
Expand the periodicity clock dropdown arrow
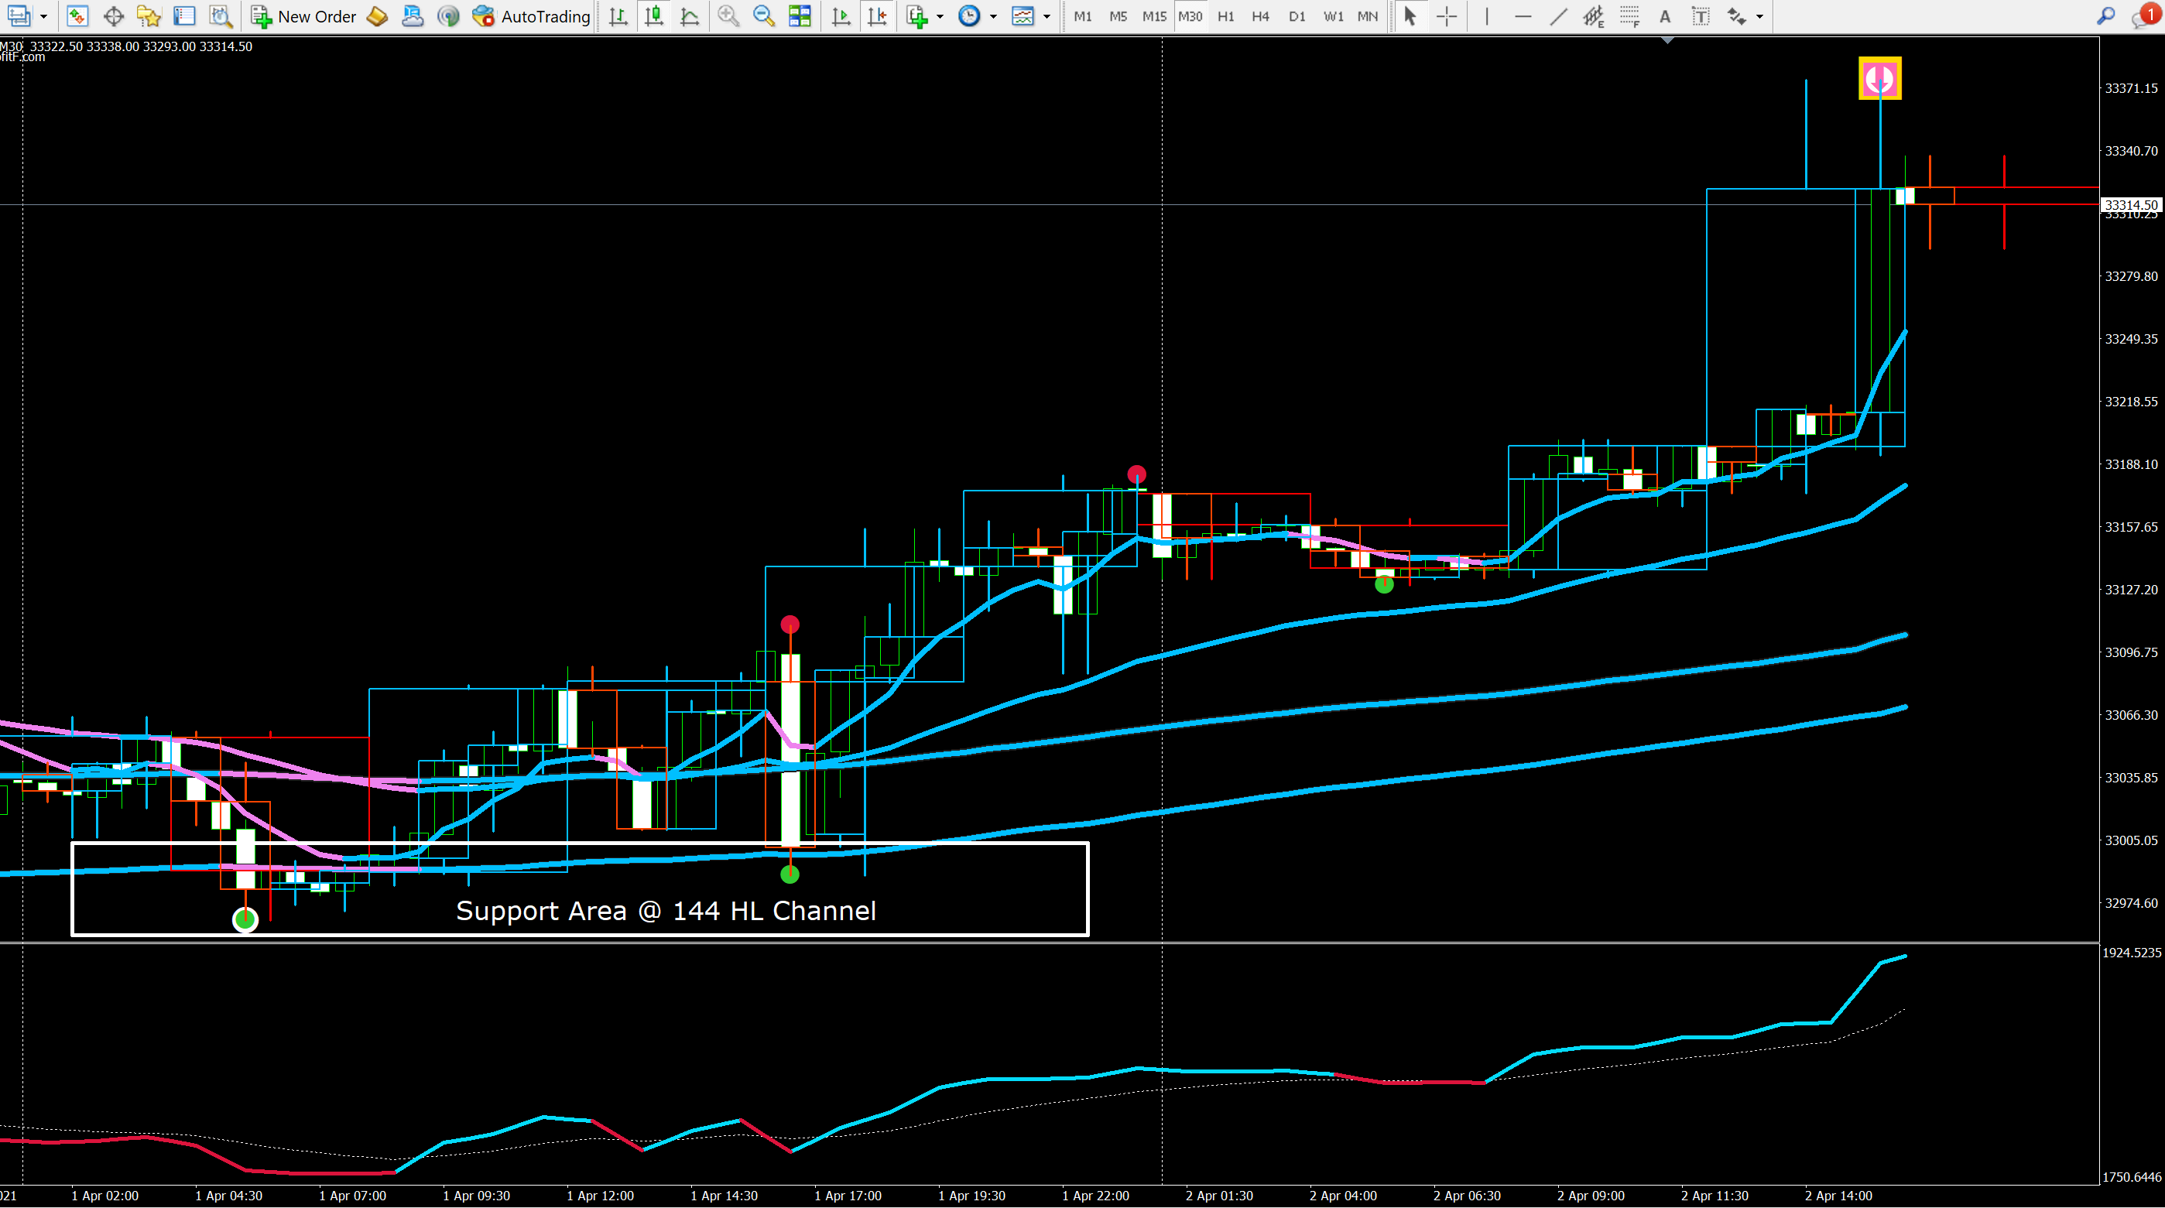993,16
